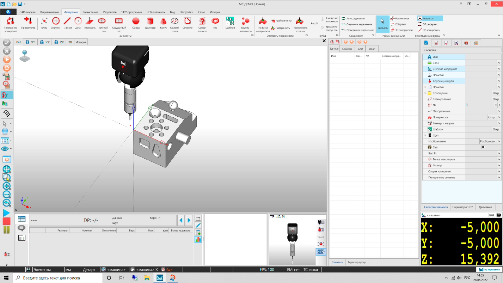The width and height of the screenshot is (503, 283).
Task: Click the zoom in magnifier in left toolbar
Action: pos(7,186)
